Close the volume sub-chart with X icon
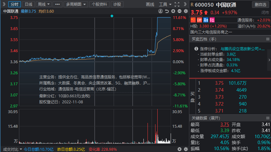The height and width of the screenshot is (152, 271). 180,149
